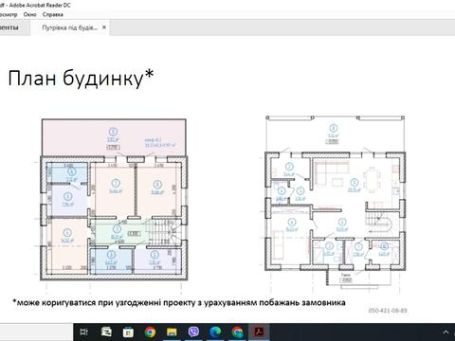455x341 pixels.
Task: Close the Путрівка під будів... tab
Action: [104, 27]
